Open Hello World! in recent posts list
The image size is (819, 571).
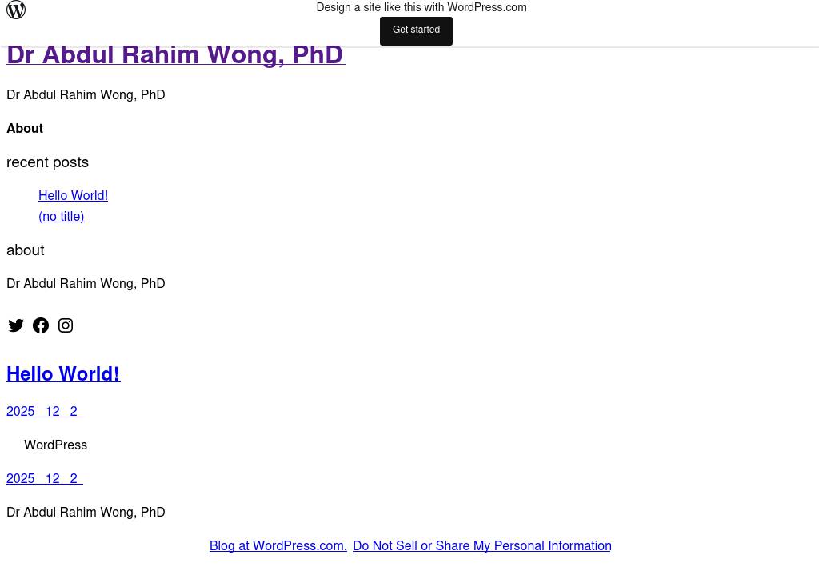point(73,196)
